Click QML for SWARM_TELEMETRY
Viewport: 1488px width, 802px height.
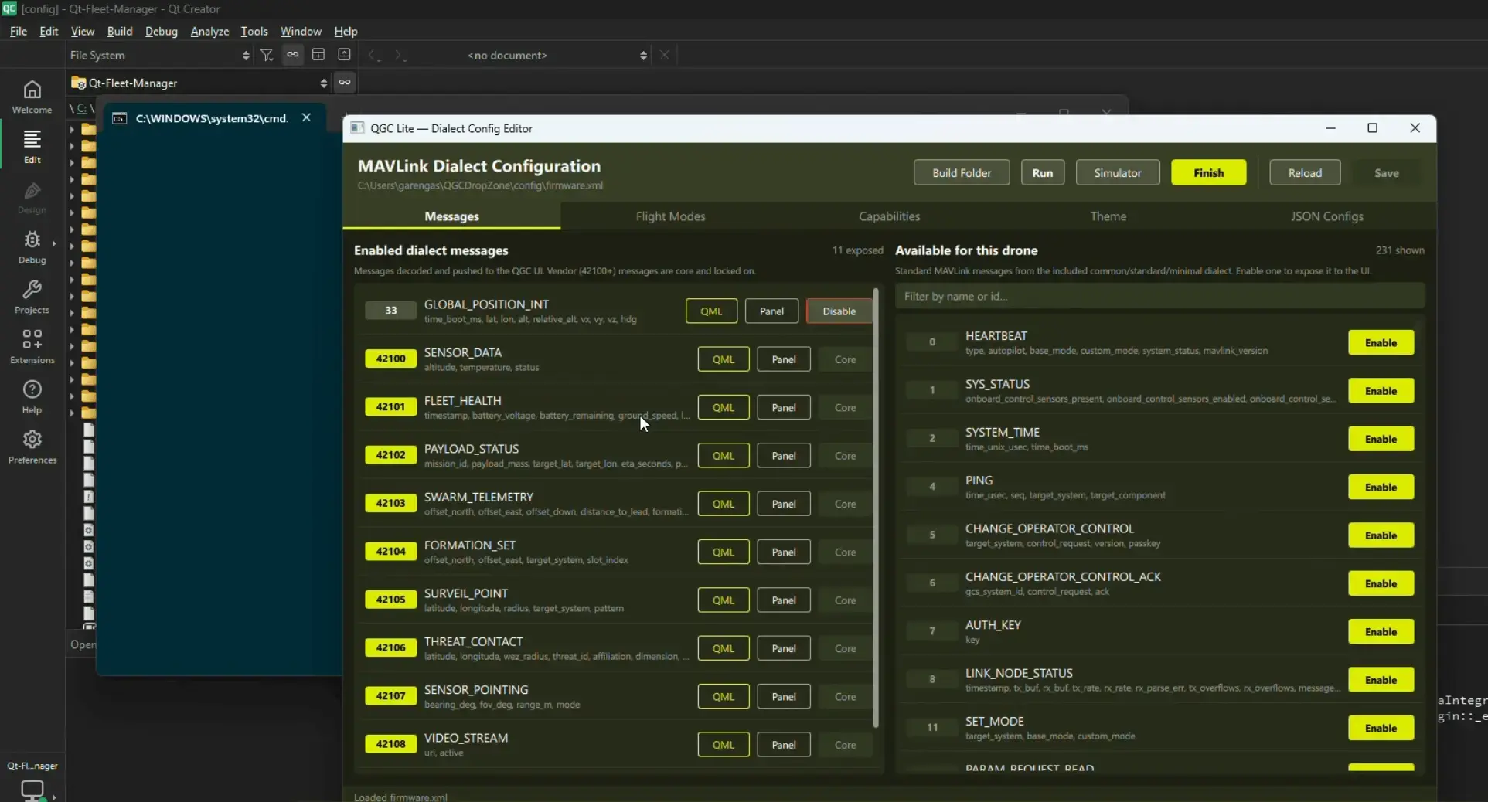point(723,503)
